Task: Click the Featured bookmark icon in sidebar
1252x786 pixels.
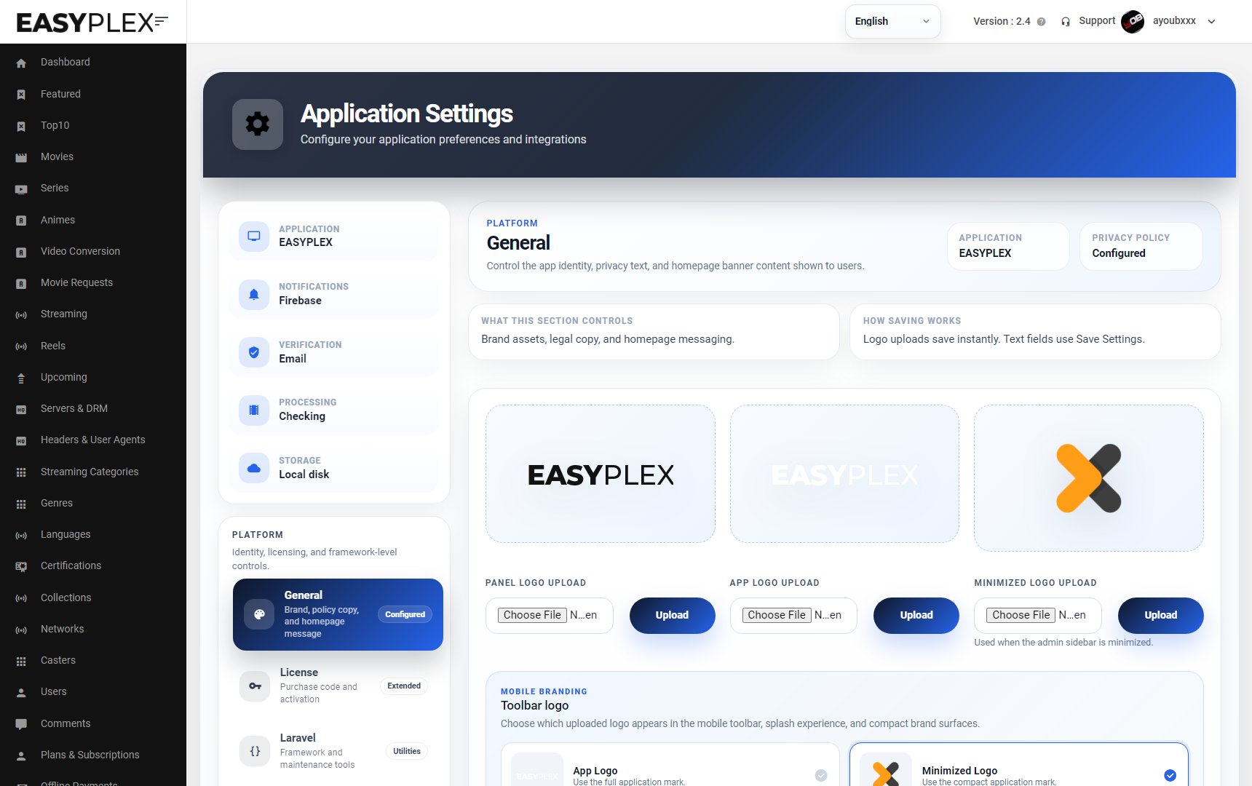Action: (21, 95)
